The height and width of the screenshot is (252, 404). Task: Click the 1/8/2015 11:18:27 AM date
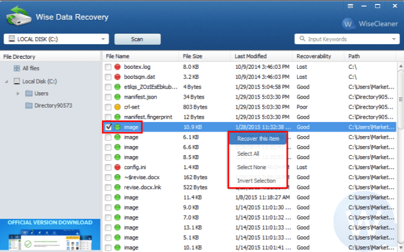[x=262, y=197]
